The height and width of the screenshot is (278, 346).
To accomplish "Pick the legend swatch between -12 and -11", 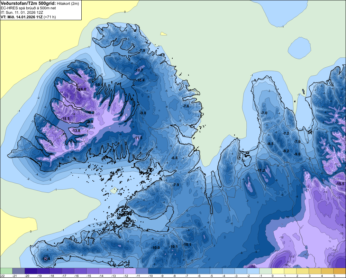I will pyautogui.click(x=130, y=271).
